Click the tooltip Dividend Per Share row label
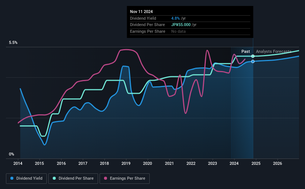 [147, 25]
